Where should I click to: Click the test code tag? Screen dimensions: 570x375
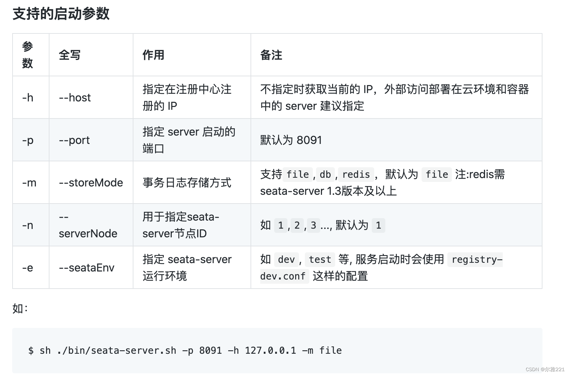tap(320, 259)
